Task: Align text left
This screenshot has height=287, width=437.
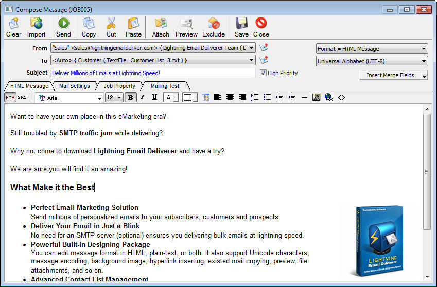Action: (x=218, y=97)
